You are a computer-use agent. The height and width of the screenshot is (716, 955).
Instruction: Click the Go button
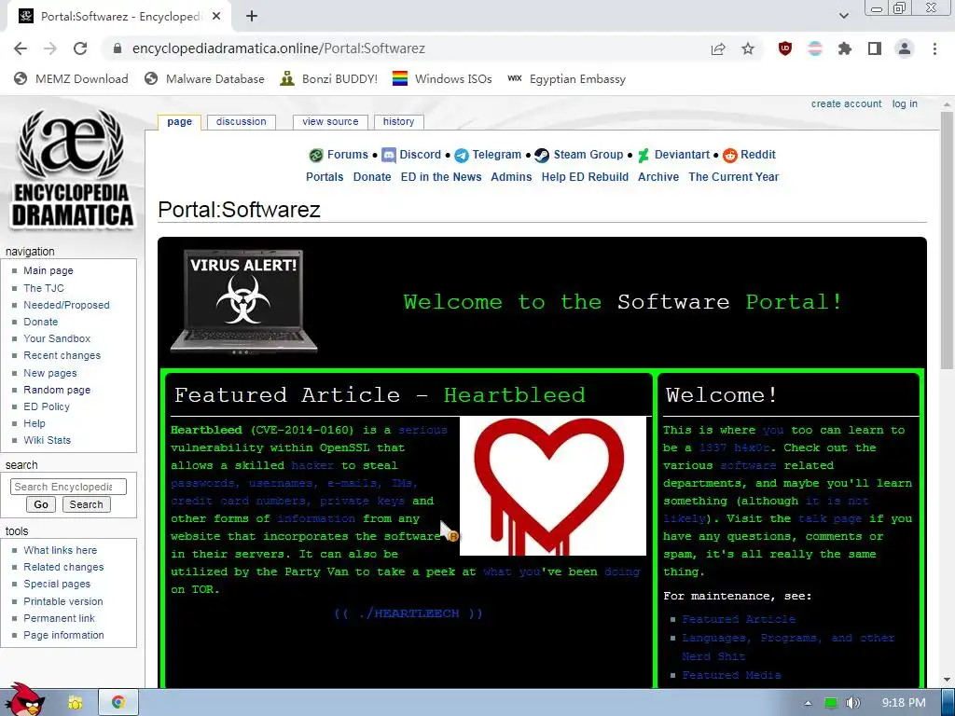point(41,504)
